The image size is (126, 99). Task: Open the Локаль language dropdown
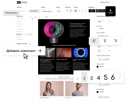coord(60,11)
